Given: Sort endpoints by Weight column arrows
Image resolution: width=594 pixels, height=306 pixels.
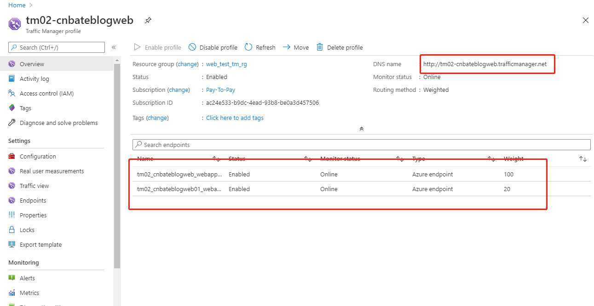Looking at the screenshot, I should [x=583, y=159].
